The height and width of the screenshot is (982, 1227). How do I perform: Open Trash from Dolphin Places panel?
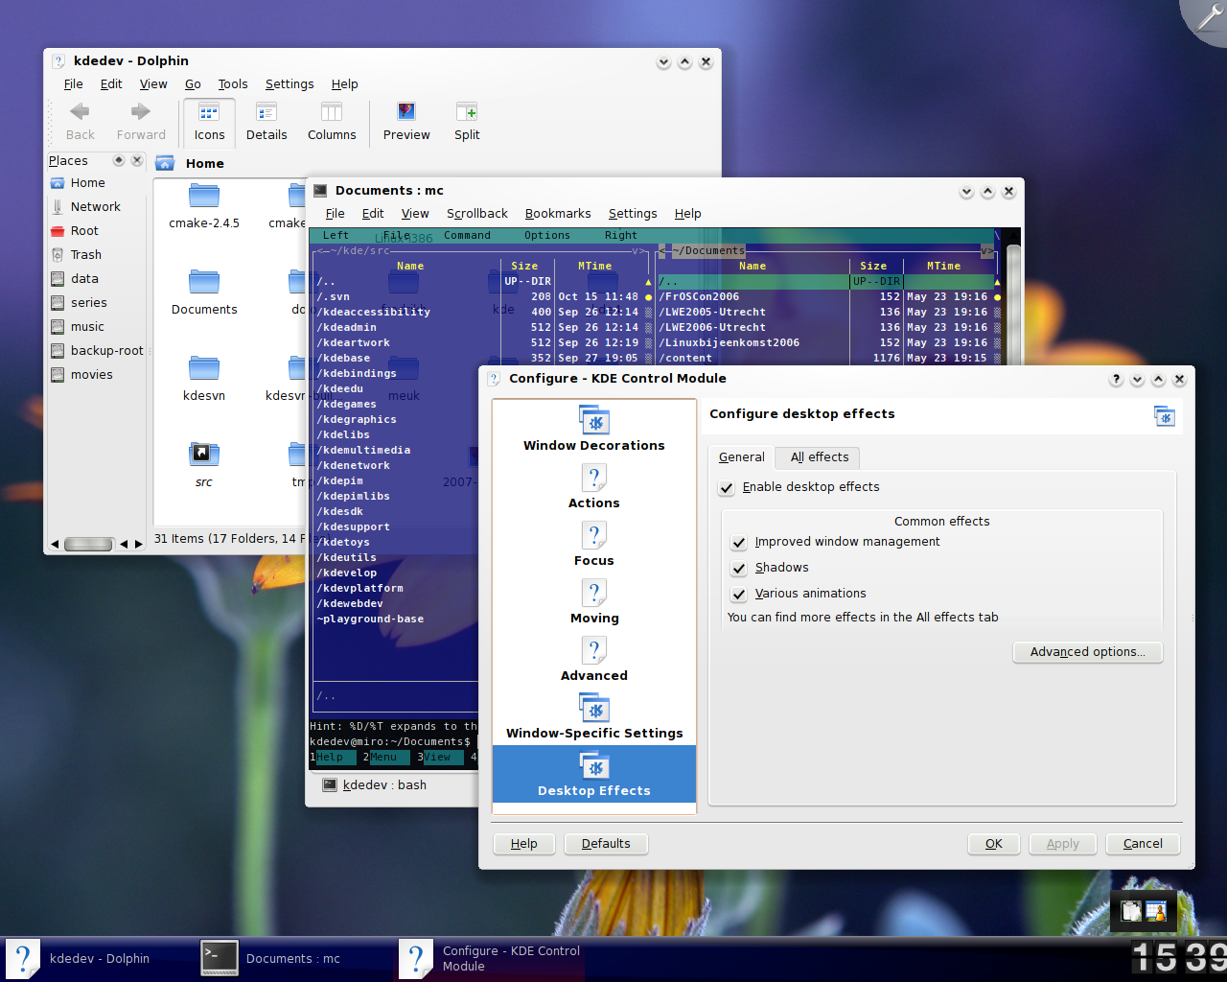pyautogui.click(x=85, y=255)
